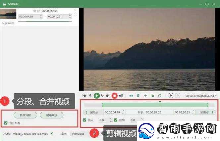
Task: Click the Segment[1] thumbnail
Action: point(8,14)
